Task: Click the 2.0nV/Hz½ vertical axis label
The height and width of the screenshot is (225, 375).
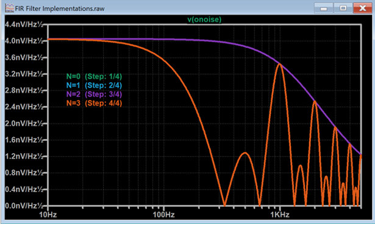Action: (24, 123)
